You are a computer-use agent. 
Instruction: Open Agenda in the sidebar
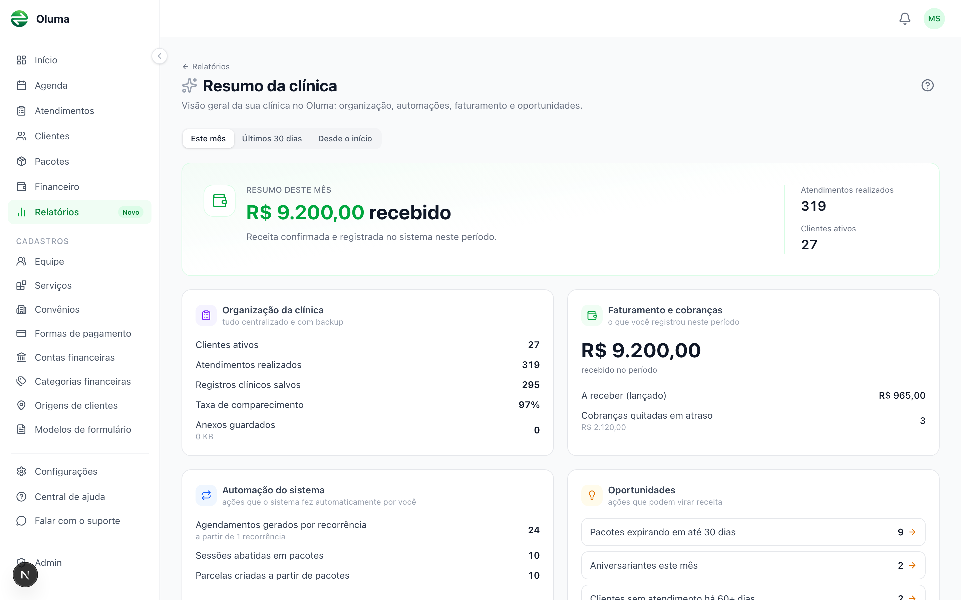(79, 85)
